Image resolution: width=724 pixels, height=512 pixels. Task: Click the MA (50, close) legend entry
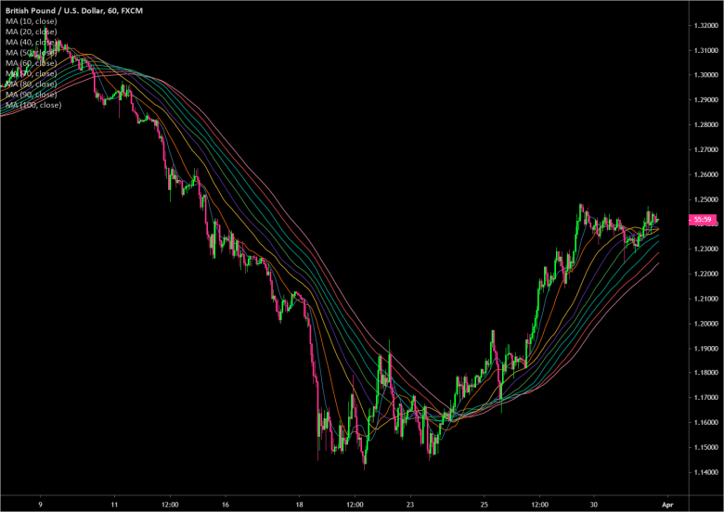tap(32, 52)
